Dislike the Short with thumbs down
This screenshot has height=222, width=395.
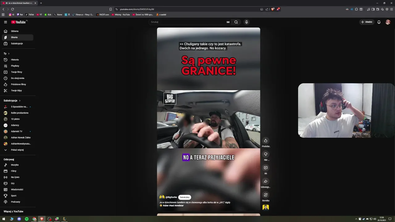point(266,154)
